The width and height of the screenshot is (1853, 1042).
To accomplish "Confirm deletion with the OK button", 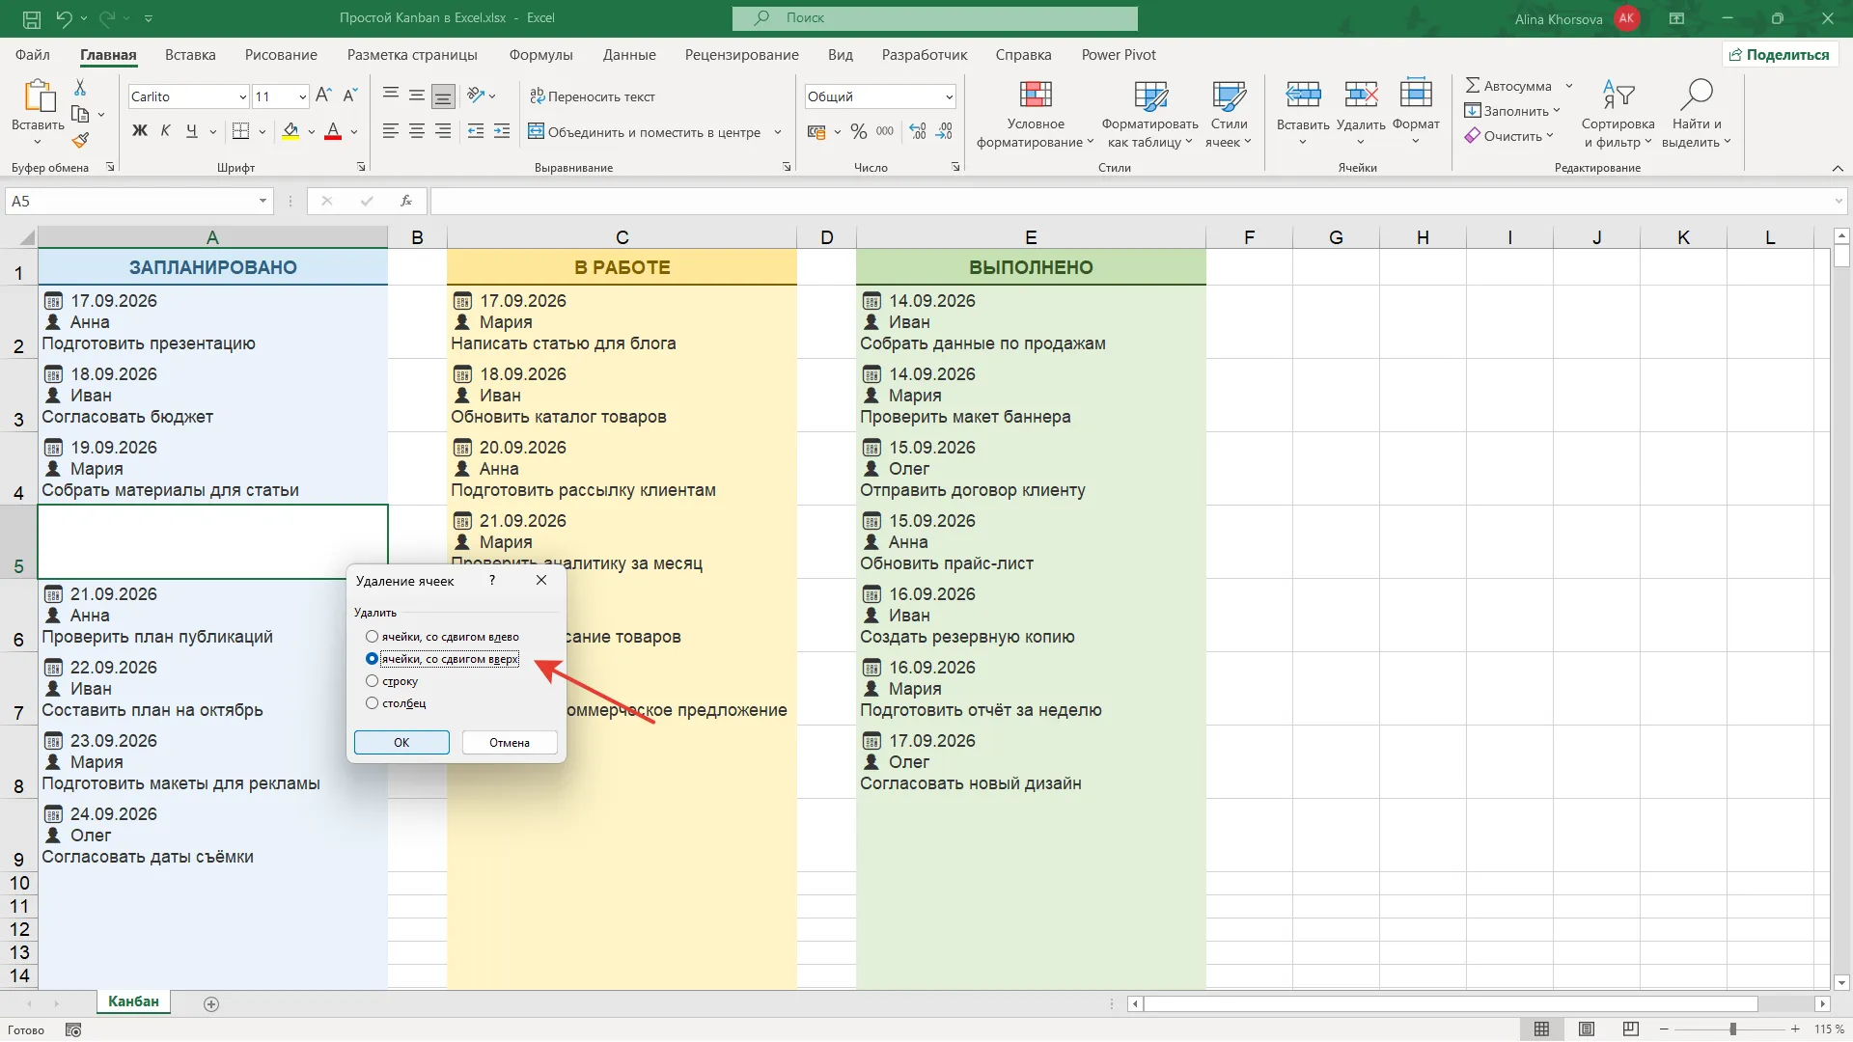I will (x=401, y=742).
